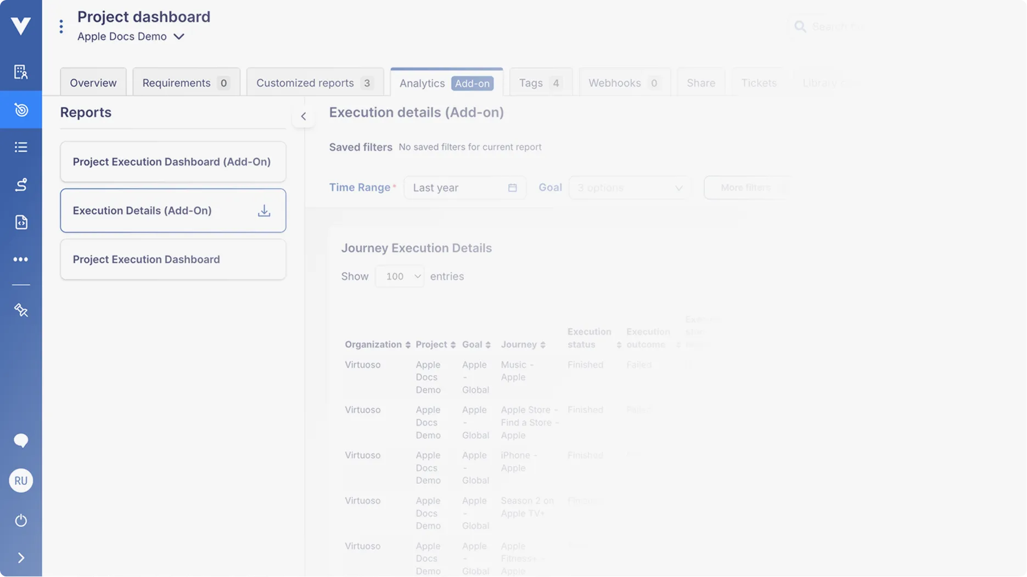Open the Last year time range field
Screen dimensions: 1027x577
pyautogui.click(x=464, y=188)
